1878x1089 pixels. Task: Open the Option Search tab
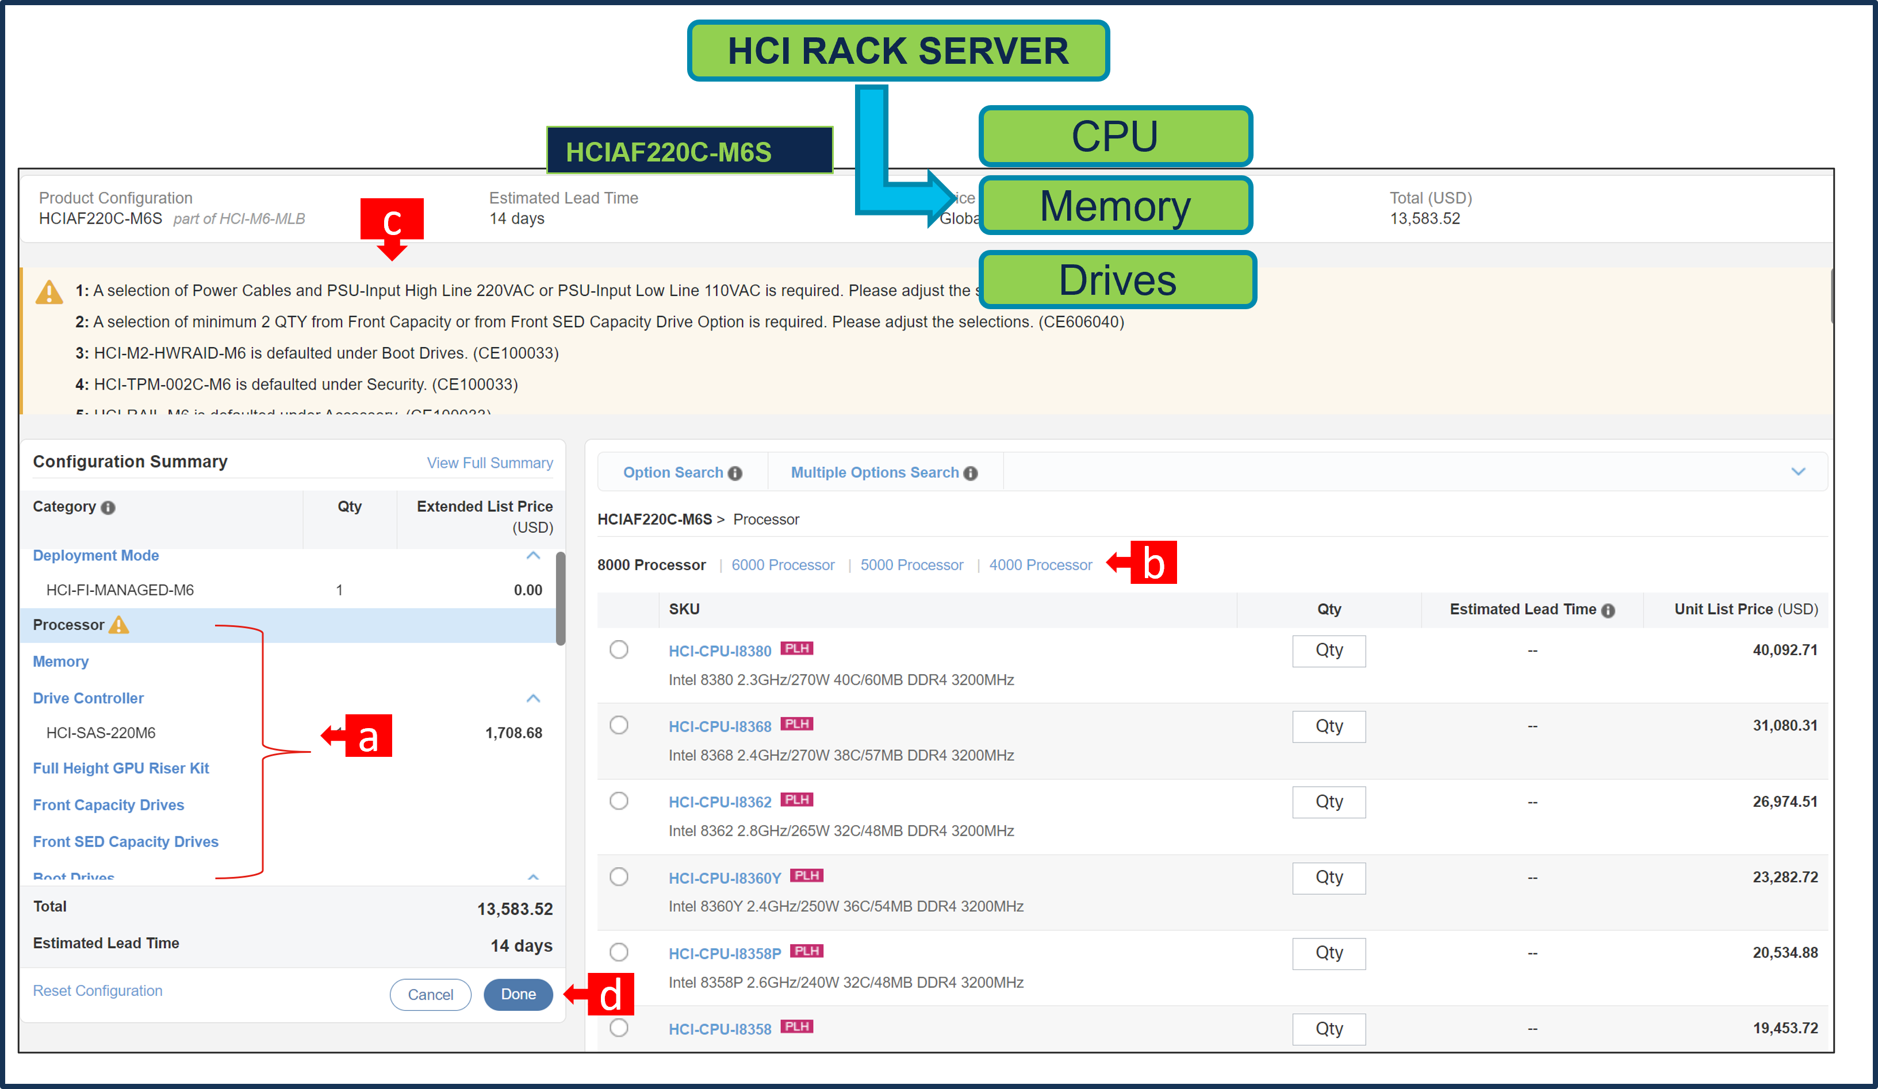673,473
